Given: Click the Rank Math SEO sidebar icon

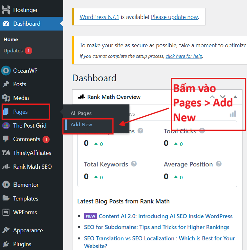Looking at the screenshot, I should point(6,167).
